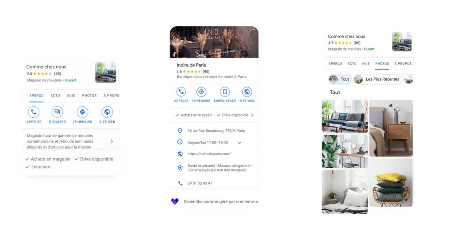The height and width of the screenshot is (244, 453).
Task: Expand the furniture store description chevron
Action: coord(111,141)
